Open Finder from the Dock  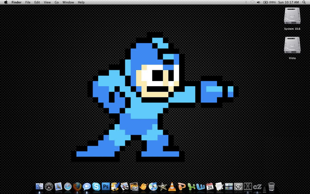click(40, 187)
